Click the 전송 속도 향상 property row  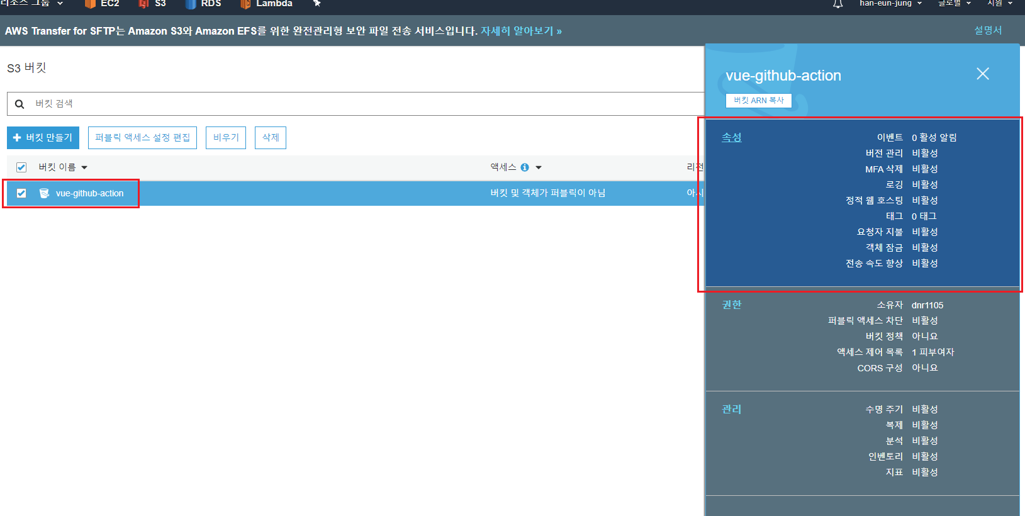coord(892,263)
